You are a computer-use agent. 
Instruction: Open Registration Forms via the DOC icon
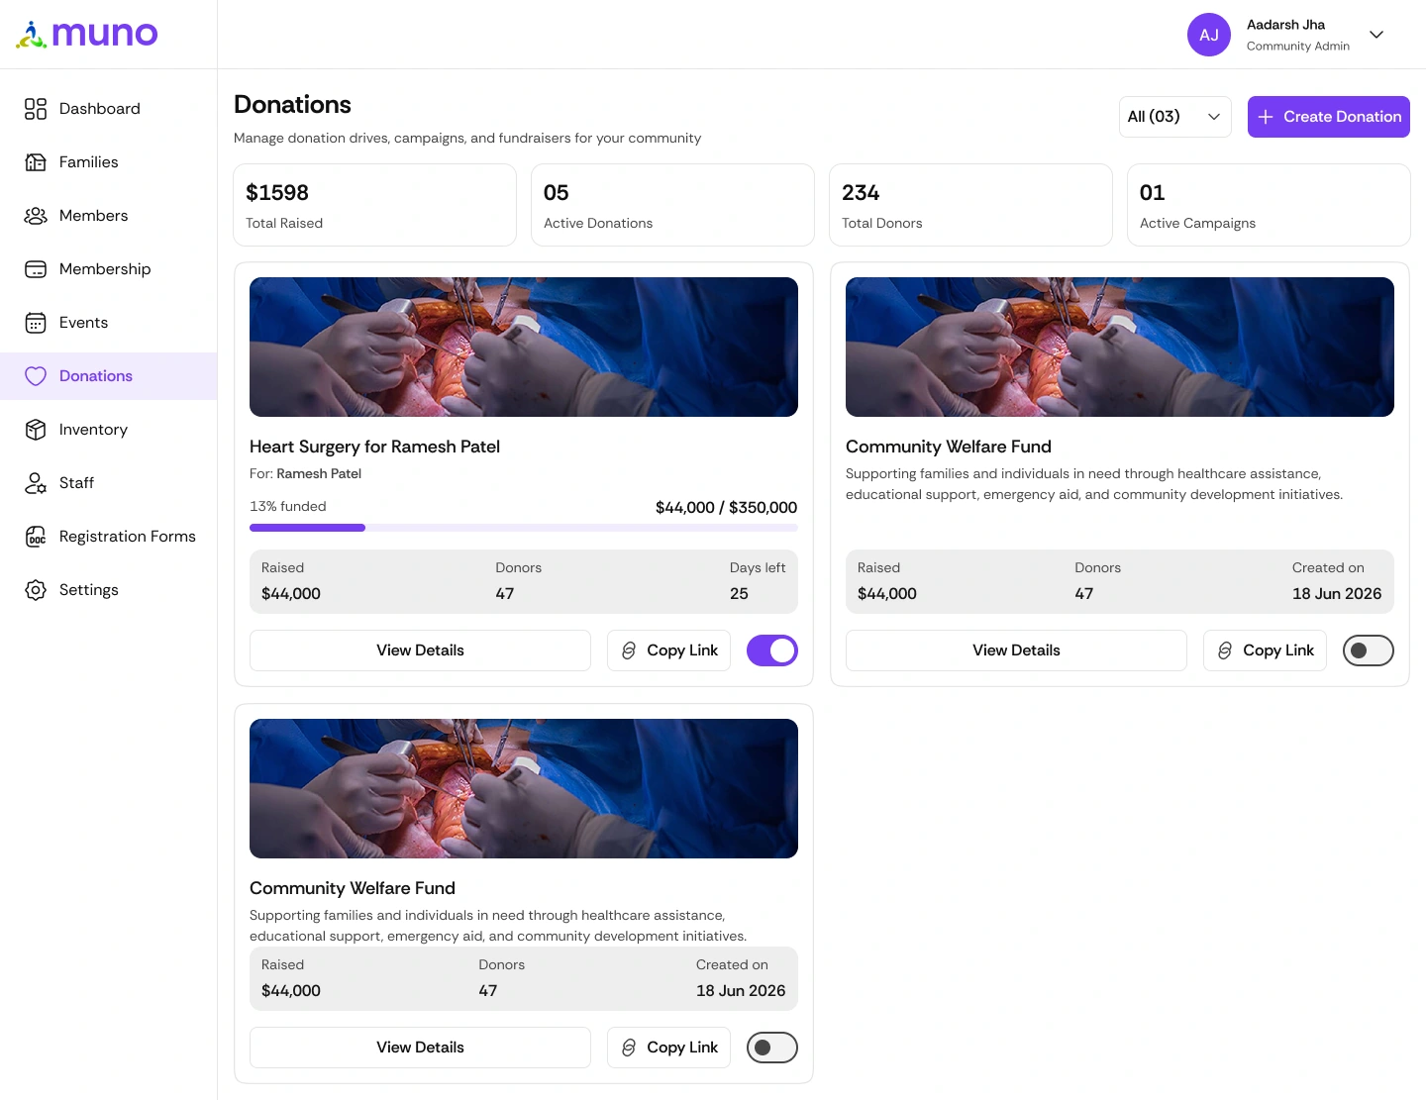(36, 537)
